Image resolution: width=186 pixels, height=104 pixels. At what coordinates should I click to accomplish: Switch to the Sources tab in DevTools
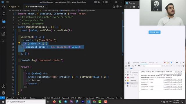click(151, 63)
